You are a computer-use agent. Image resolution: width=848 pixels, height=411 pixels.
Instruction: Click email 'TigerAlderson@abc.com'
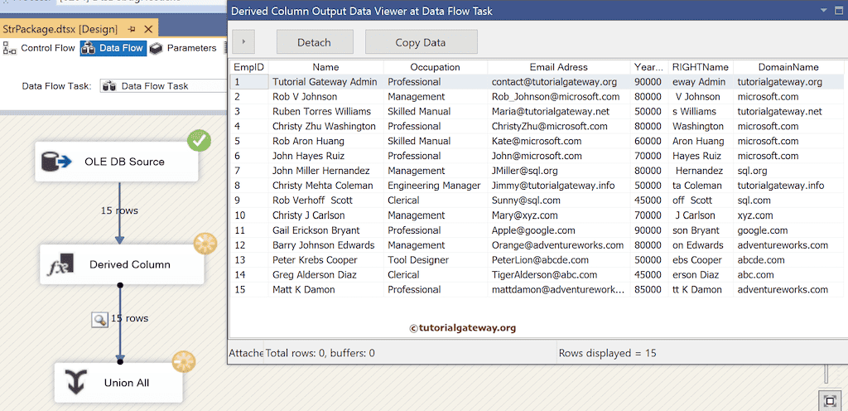point(559,275)
